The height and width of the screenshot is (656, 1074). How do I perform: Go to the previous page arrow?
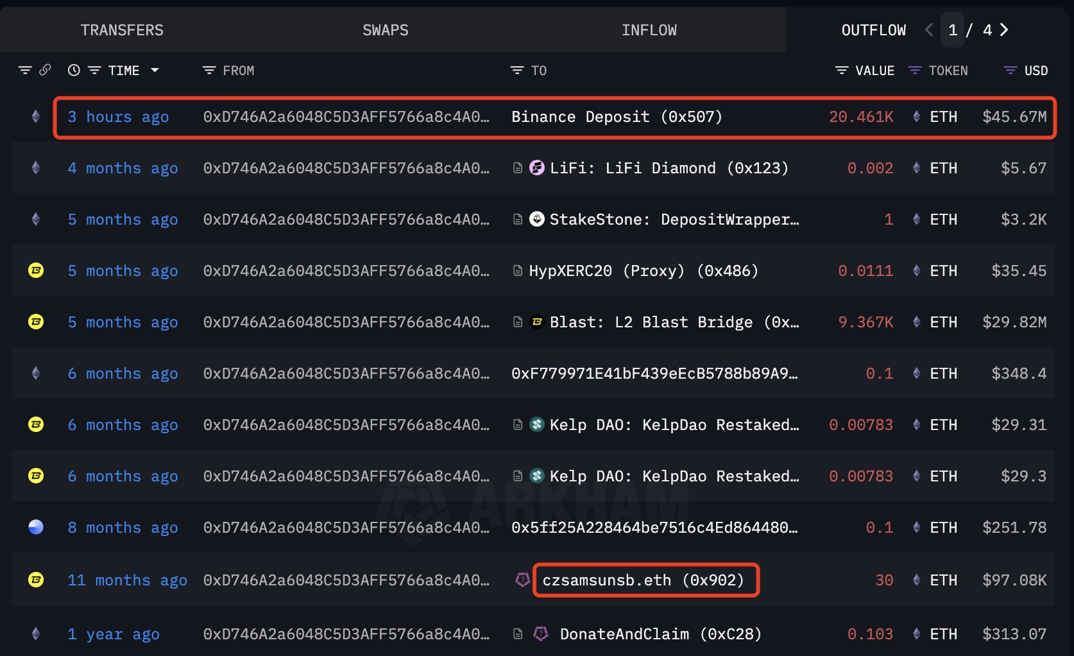pos(928,30)
